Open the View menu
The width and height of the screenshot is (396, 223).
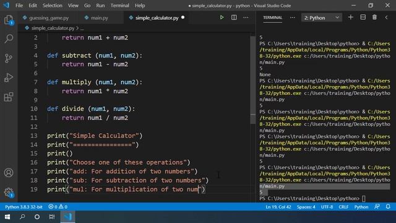coord(73,6)
